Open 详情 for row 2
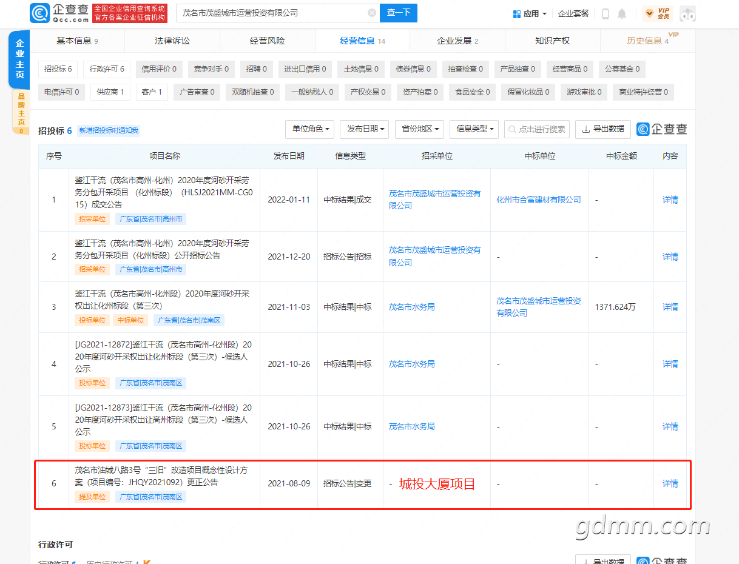The width and height of the screenshot is (739, 564). (x=670, y=257)
